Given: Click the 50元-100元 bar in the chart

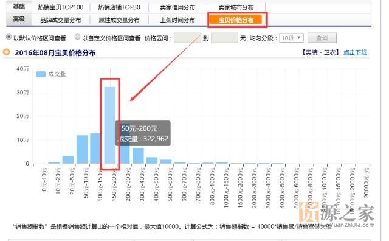Looking at the screenshot, I should coord(82,149).
